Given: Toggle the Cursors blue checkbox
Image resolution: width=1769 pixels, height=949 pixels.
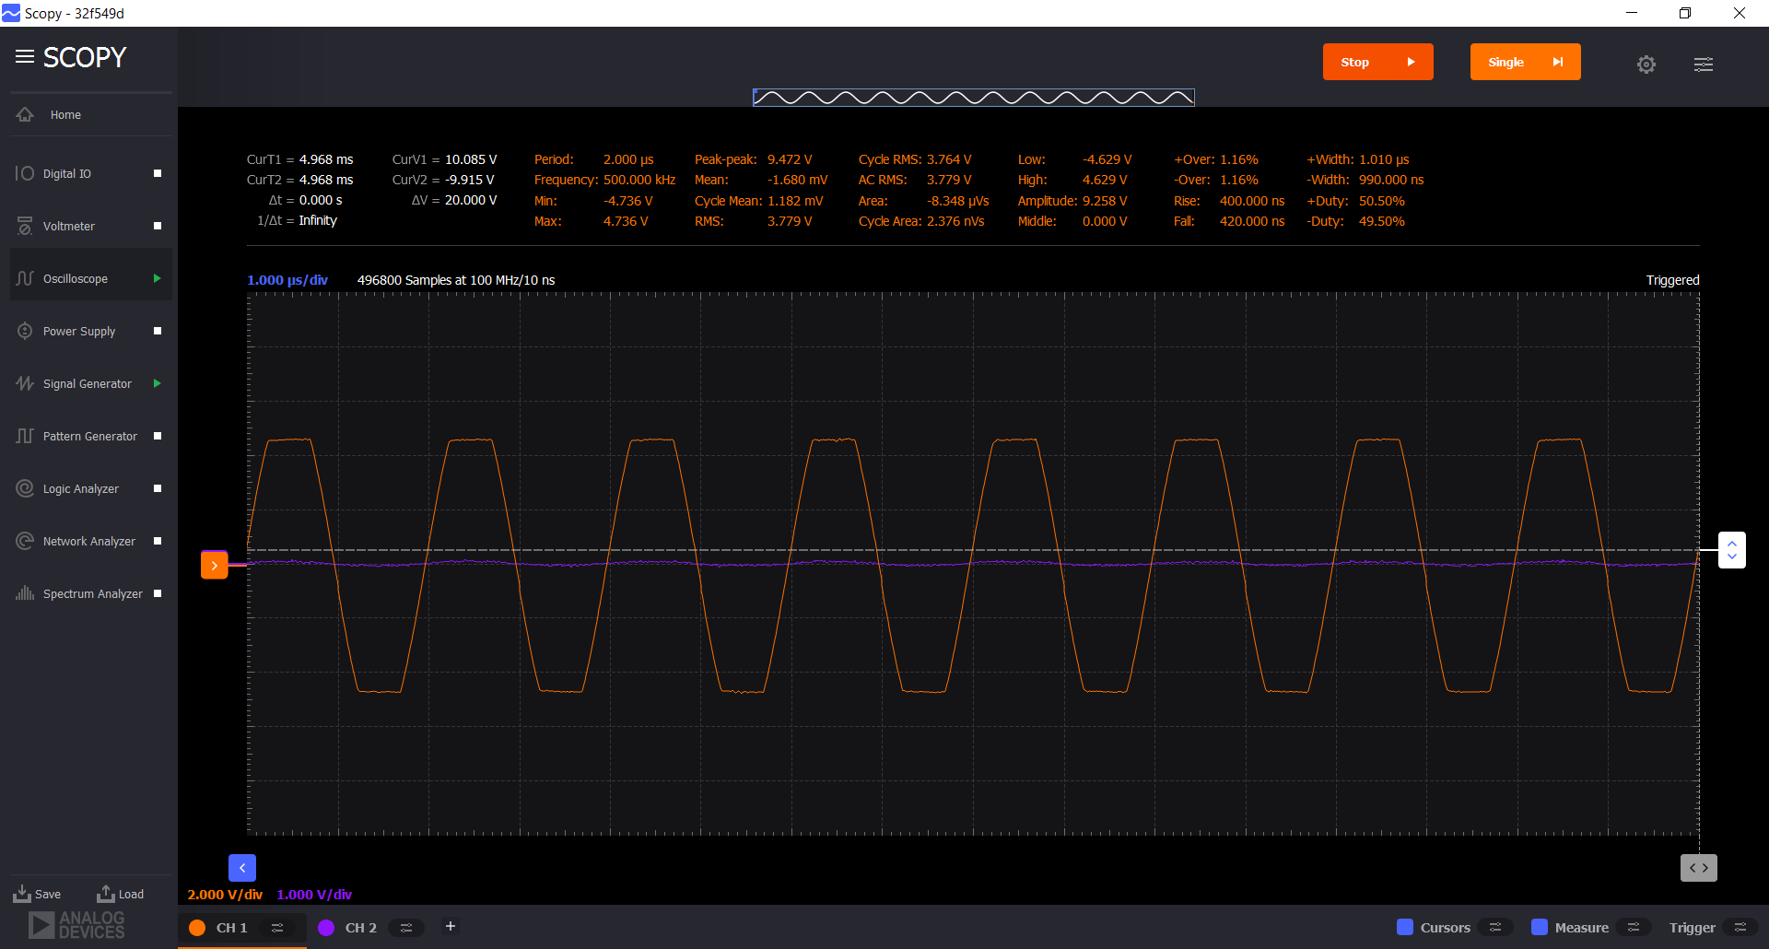Looking at the screenshot, I should 1405,927.
